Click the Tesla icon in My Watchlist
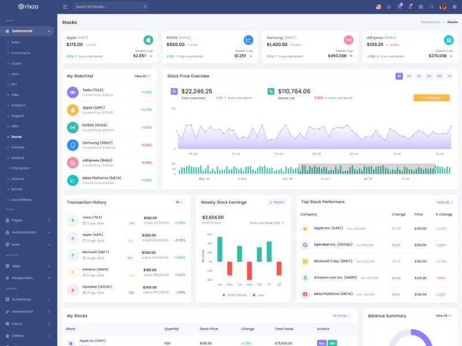The width and height of the screenshot is (462, 346). (x=73, y=92)
